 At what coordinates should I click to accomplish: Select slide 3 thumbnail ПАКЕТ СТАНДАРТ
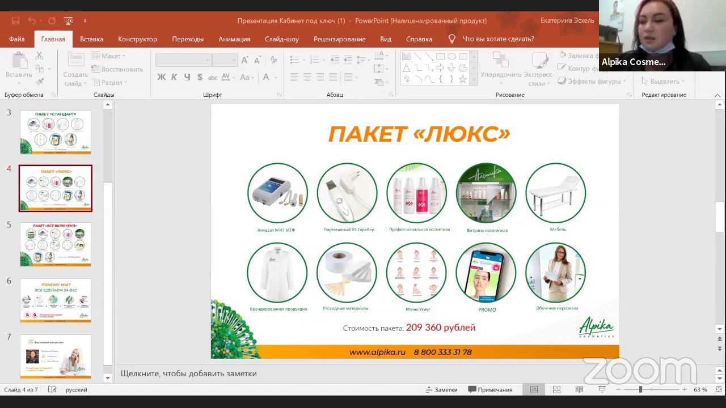pos(55,131)
